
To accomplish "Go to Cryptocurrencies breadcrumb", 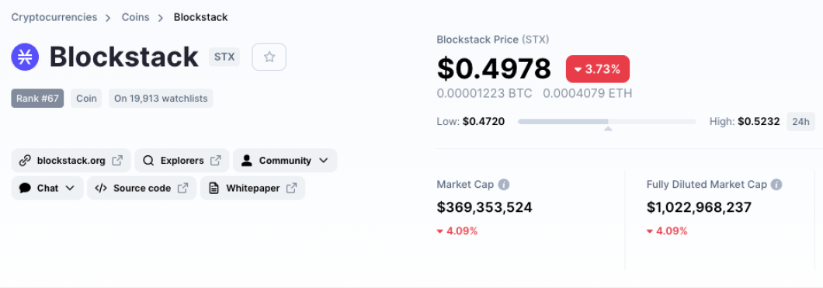I will coord(54,17).
